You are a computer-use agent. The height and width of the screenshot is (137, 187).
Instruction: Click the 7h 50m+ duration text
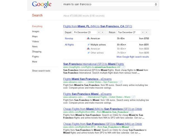click(122, 53)
